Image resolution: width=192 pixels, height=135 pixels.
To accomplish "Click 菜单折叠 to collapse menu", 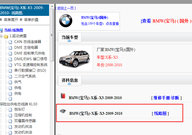I will click(x=31, y=20).
